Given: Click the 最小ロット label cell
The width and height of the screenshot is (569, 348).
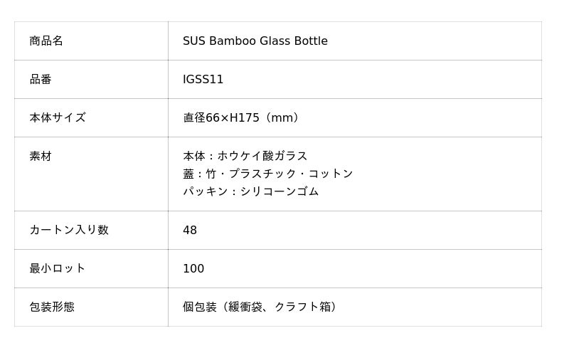Looking at the screenshot, I should coord(58,269).
